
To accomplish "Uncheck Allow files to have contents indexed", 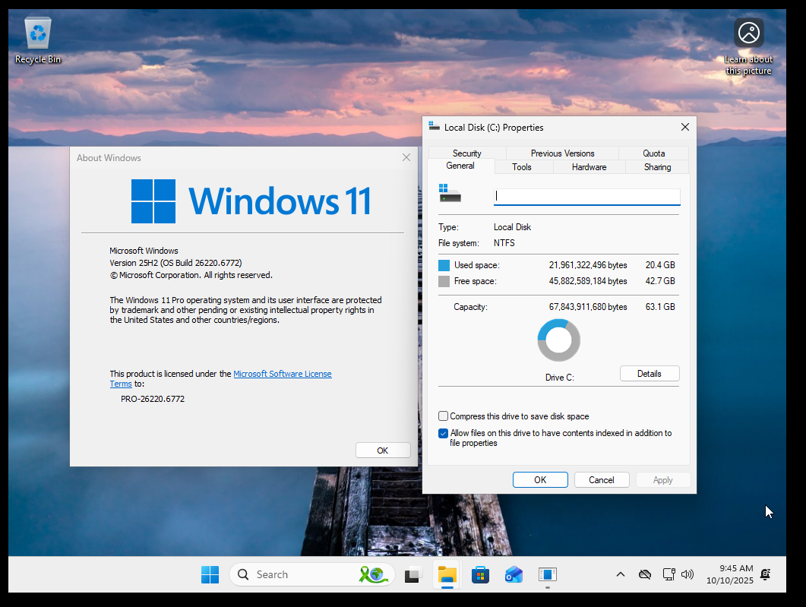I will click(443, 433).
